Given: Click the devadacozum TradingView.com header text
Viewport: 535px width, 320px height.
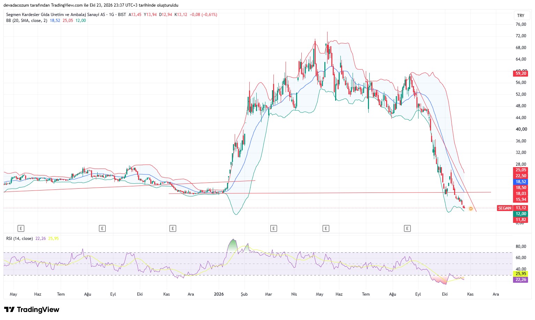Looking at the screenshot, I should [x=91, y=5].
